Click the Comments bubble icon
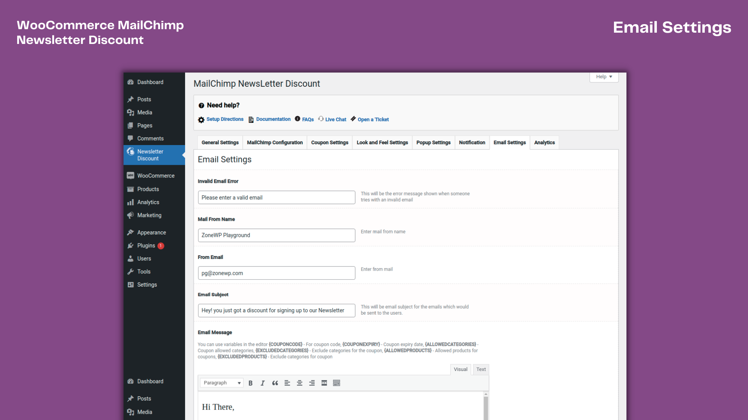 click(x=131, y=138)
